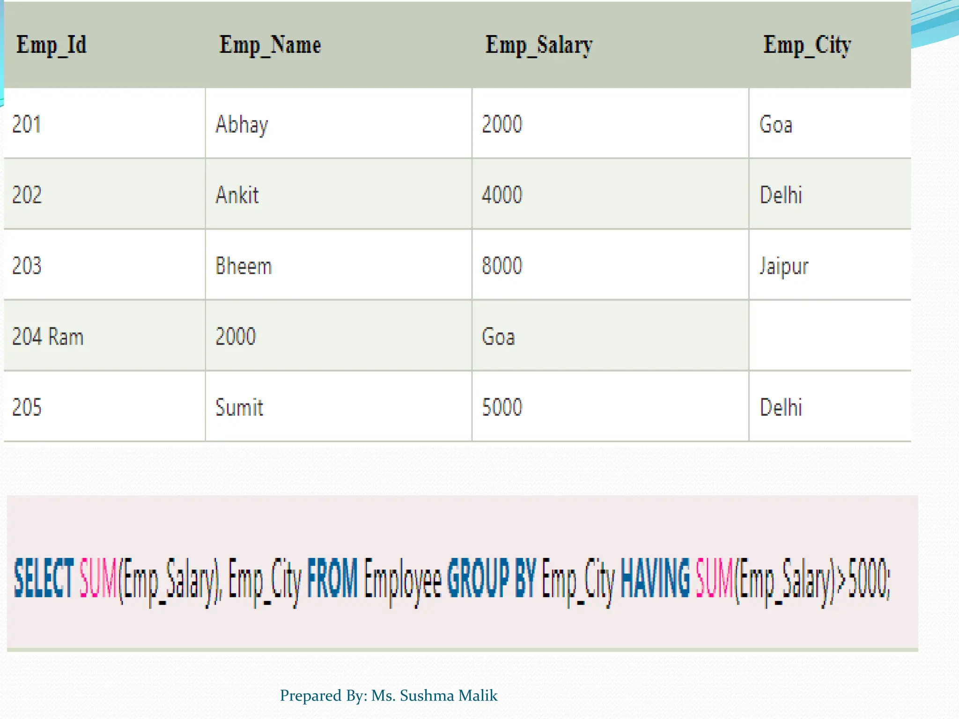
Task: Click the FROM keyword in query
Action: (332, 578)
